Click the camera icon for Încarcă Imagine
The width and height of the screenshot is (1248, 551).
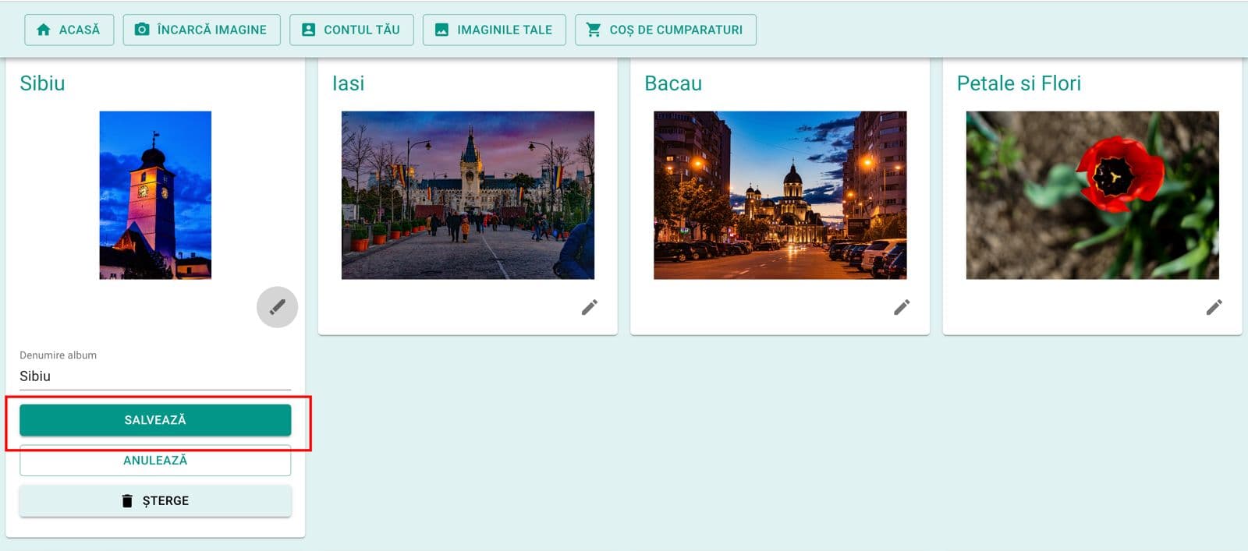[x=142, y=30]
